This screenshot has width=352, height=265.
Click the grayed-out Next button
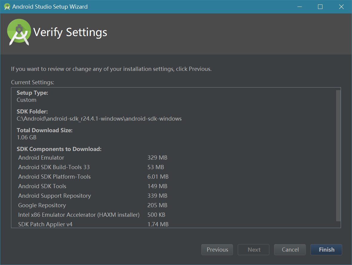coord(254,250)
